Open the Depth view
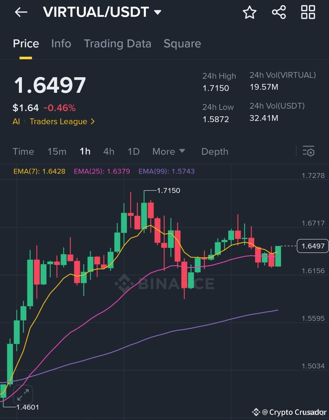This screenshot has height=420, width=329. [x=215, y=151]
